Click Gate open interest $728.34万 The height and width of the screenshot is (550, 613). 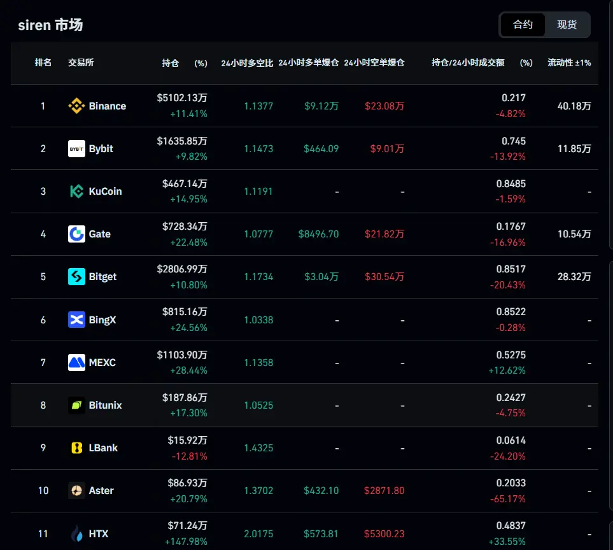click(185, 226)
